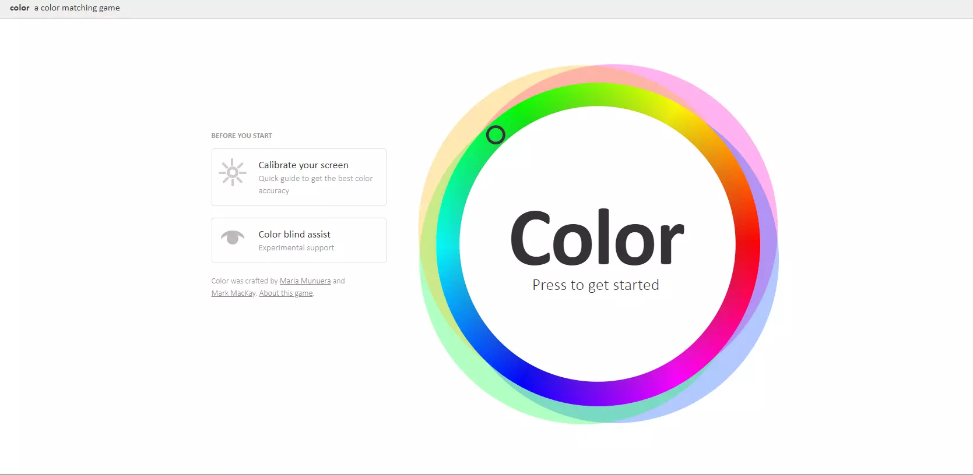973x475 pixels.
Task: Click the eye icon for color blind assist
Action: 233,238
